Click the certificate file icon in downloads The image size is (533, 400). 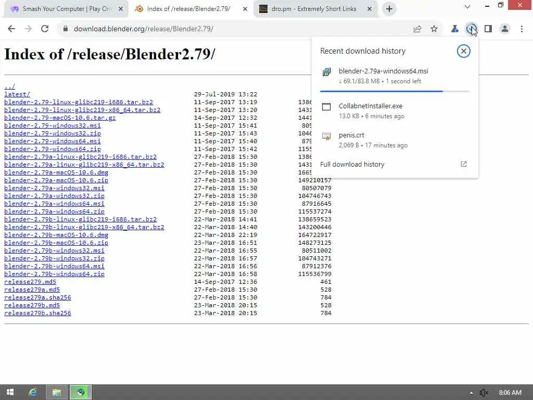[326, 136]
